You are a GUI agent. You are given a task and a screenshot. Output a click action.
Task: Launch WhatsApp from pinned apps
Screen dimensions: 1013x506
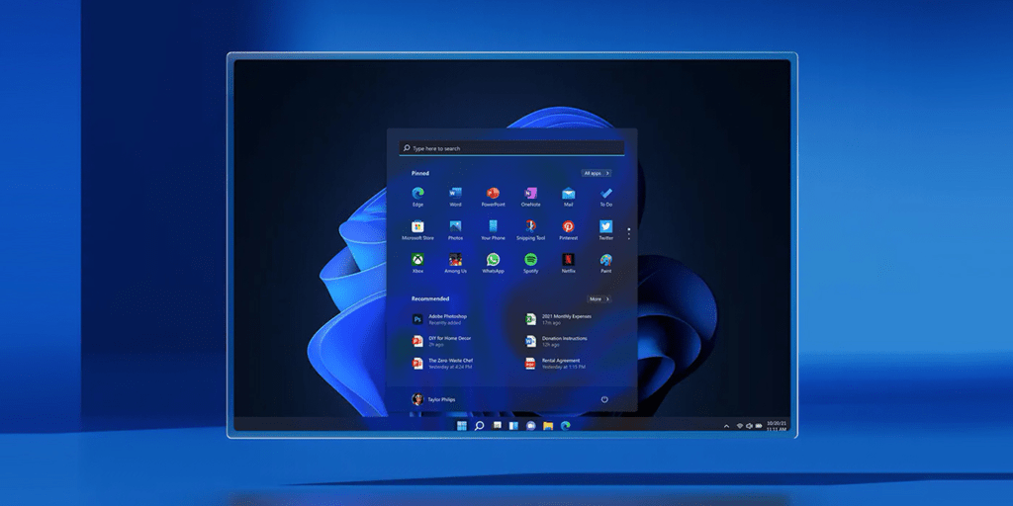coord(493,263)
